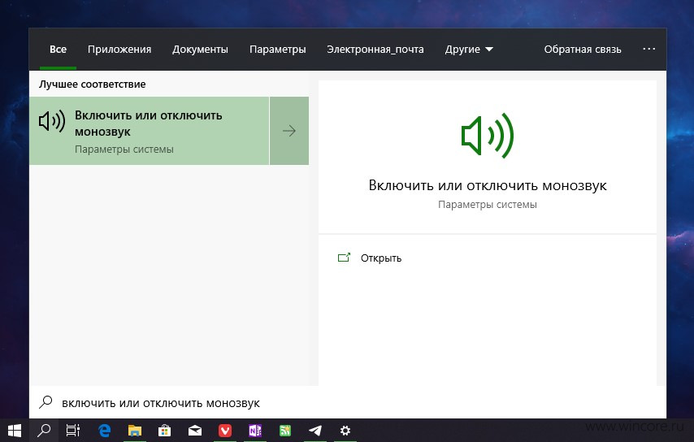Switch to the Приложения tab
This screenshot has width=694, height=442.
pos(119,49)
